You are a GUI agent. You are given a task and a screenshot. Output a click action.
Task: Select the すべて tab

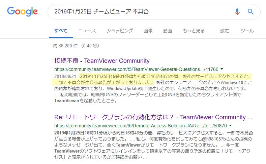click(x=61, y=31)
